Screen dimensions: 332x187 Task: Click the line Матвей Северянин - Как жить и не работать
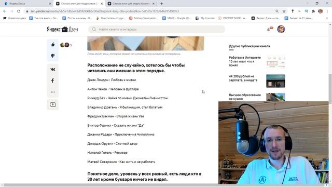(x=121, y=162)
